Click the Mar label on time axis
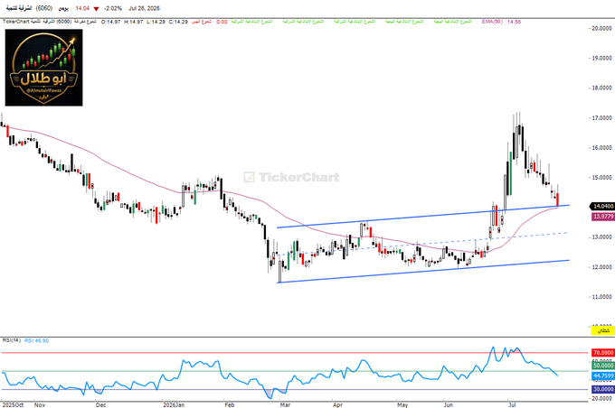 click(285, 405)
